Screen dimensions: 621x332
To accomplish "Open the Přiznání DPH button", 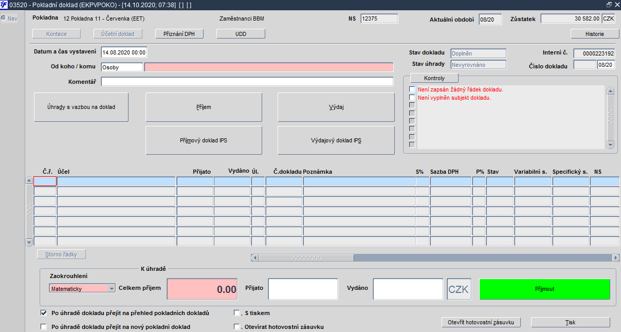I will point(180,34).
